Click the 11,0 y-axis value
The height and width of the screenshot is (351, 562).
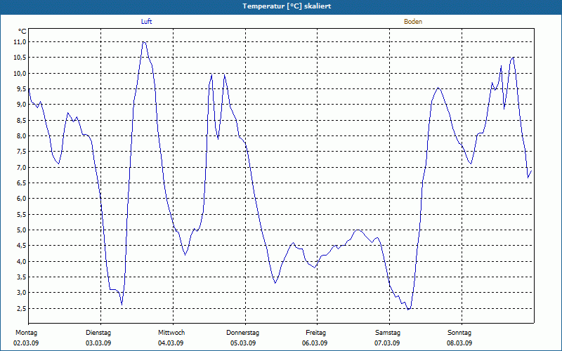pyautogui.click(x=20, y=42)
